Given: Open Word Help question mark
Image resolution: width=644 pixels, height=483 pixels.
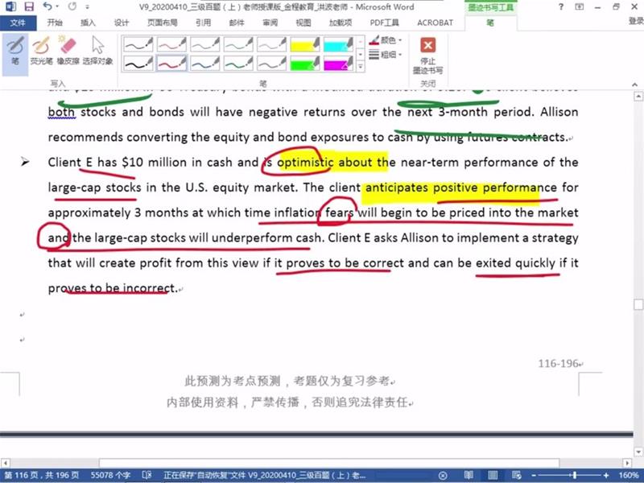Looking at the screenshot, I should (x=561, y=6).
